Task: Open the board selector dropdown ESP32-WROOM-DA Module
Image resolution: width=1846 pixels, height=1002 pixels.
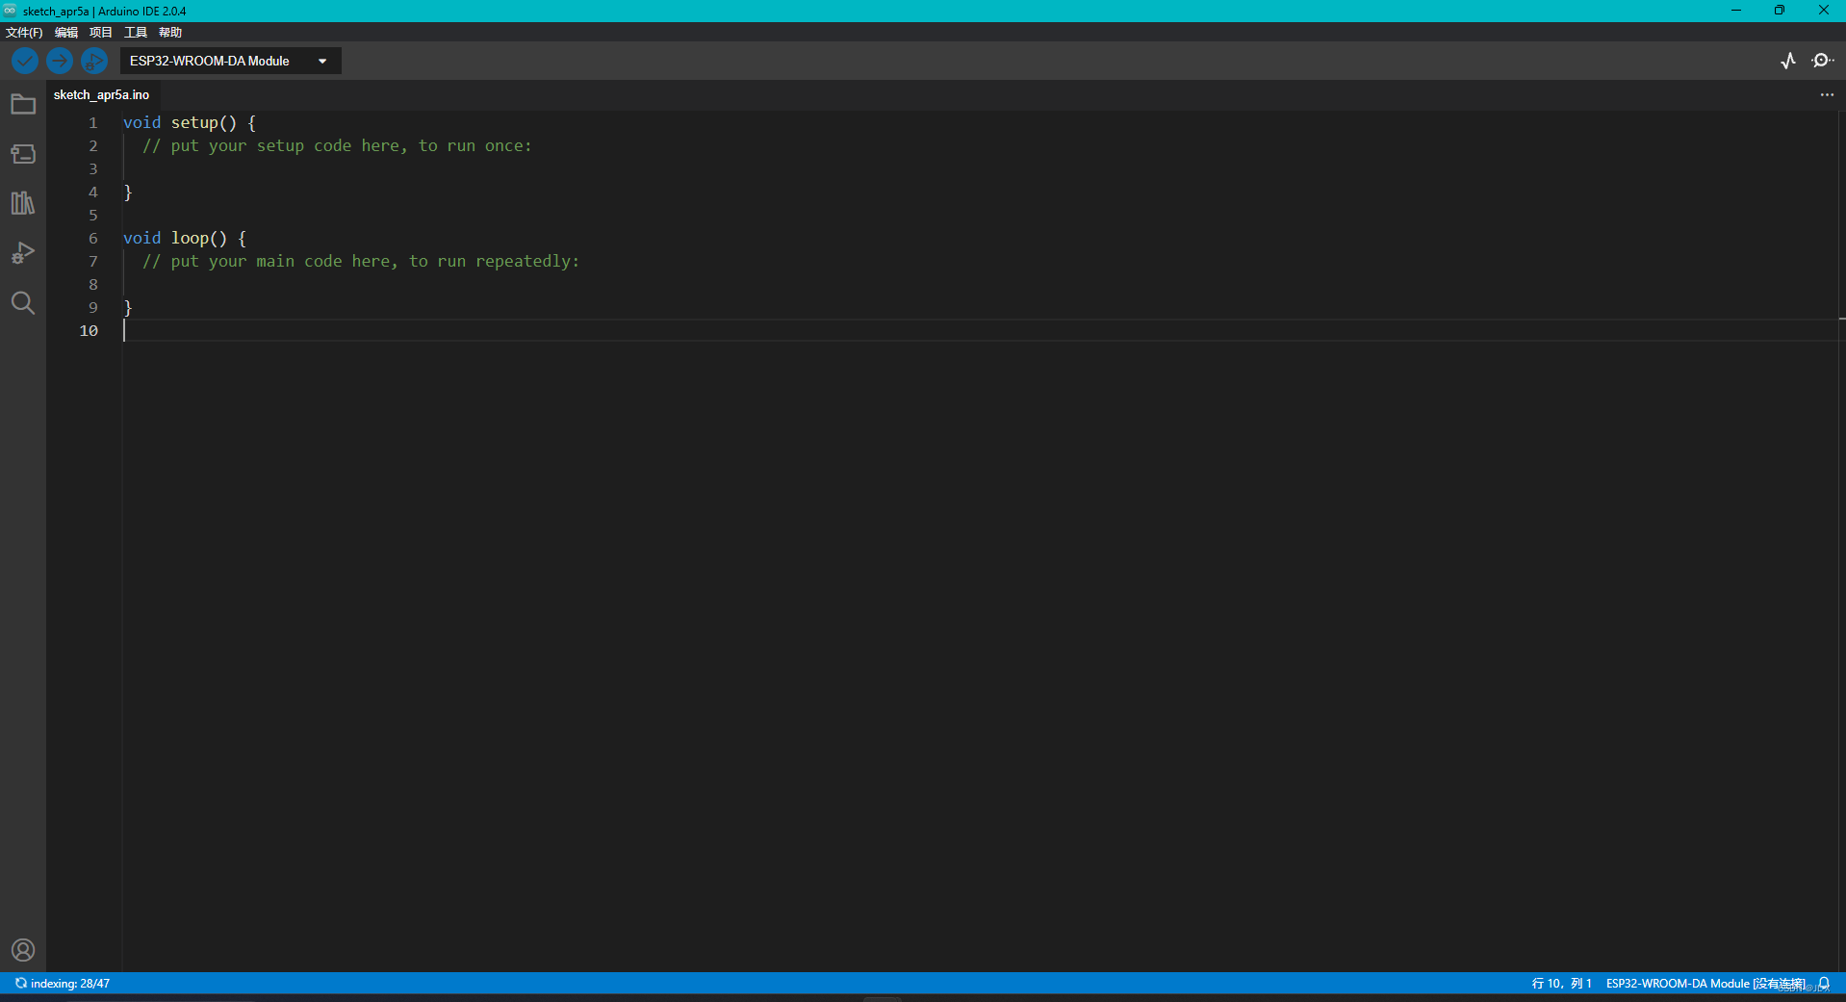Action: tap(230, 61)
